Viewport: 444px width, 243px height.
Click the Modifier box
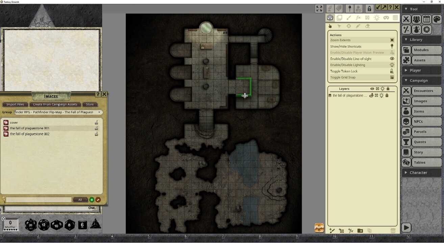click(x=10, y=224)
